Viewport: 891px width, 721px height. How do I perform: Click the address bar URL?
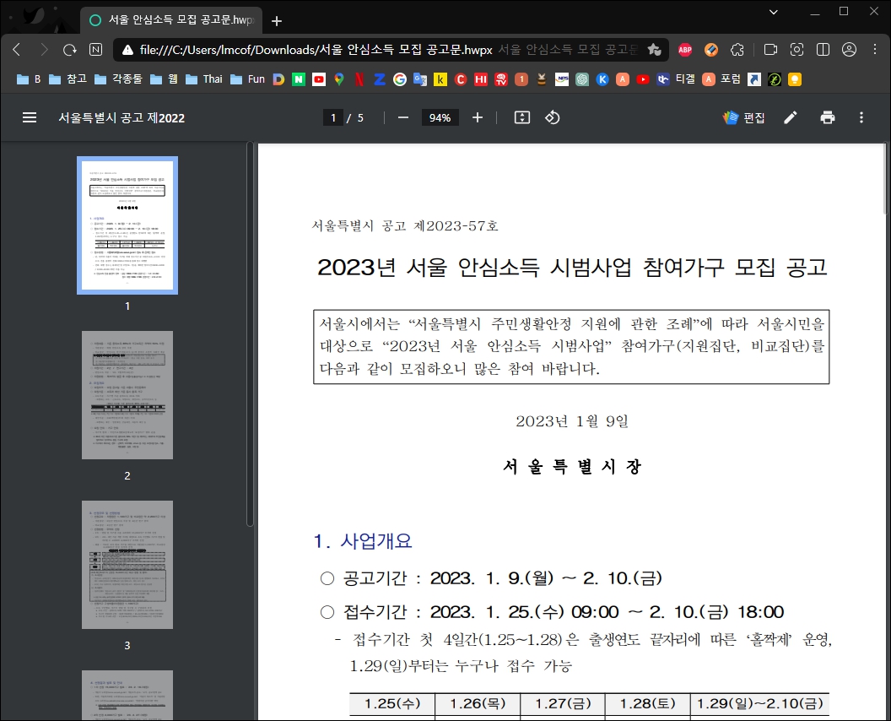tap(316, 50)
